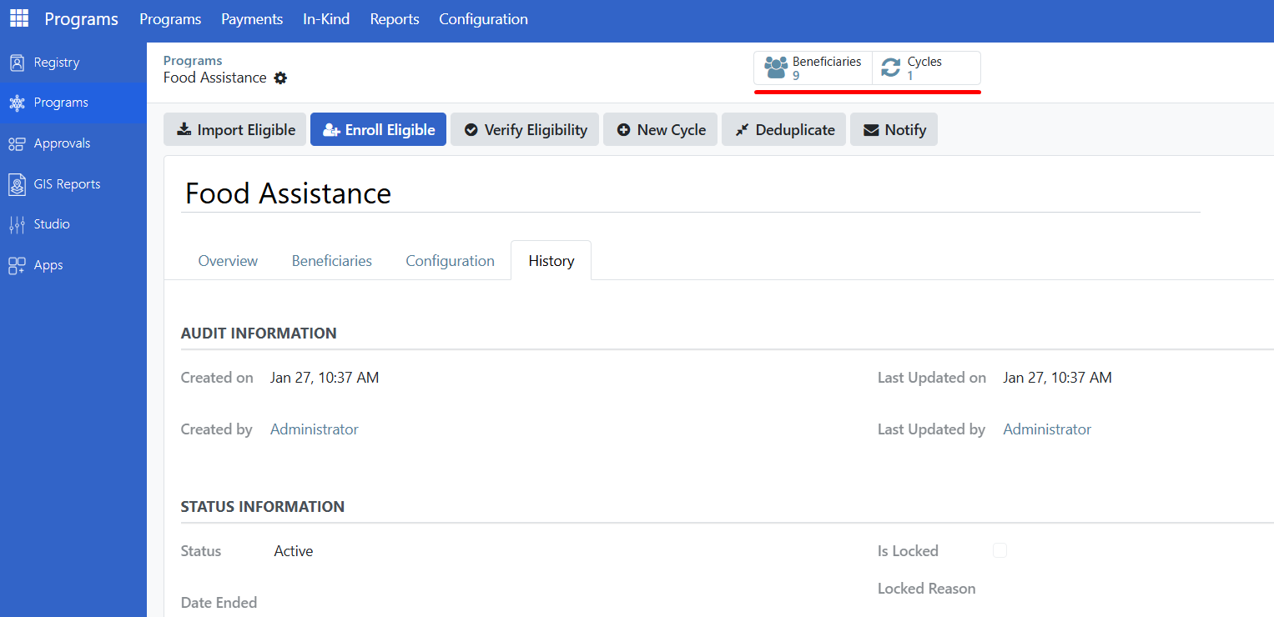
Task: Click the Programs breadcrumb link
Action: point(193,61)
